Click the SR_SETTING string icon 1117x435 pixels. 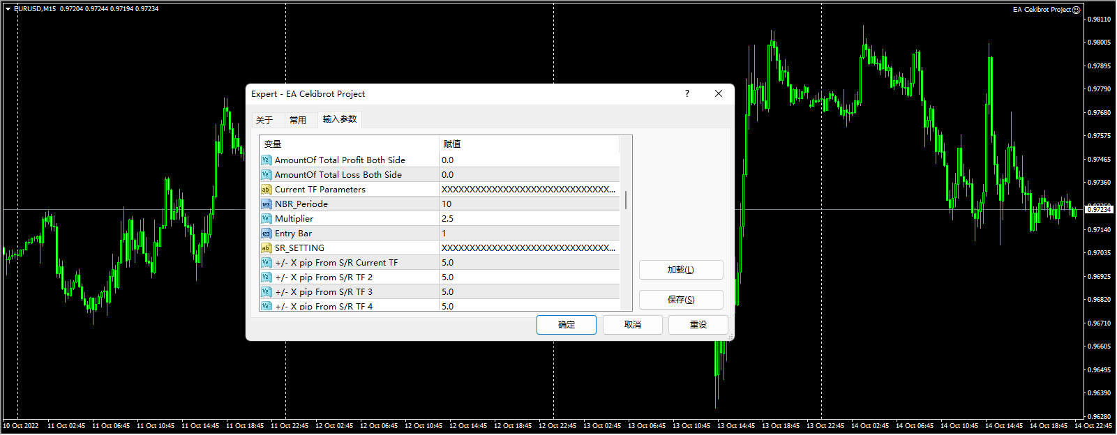click(x=266, y=248)
